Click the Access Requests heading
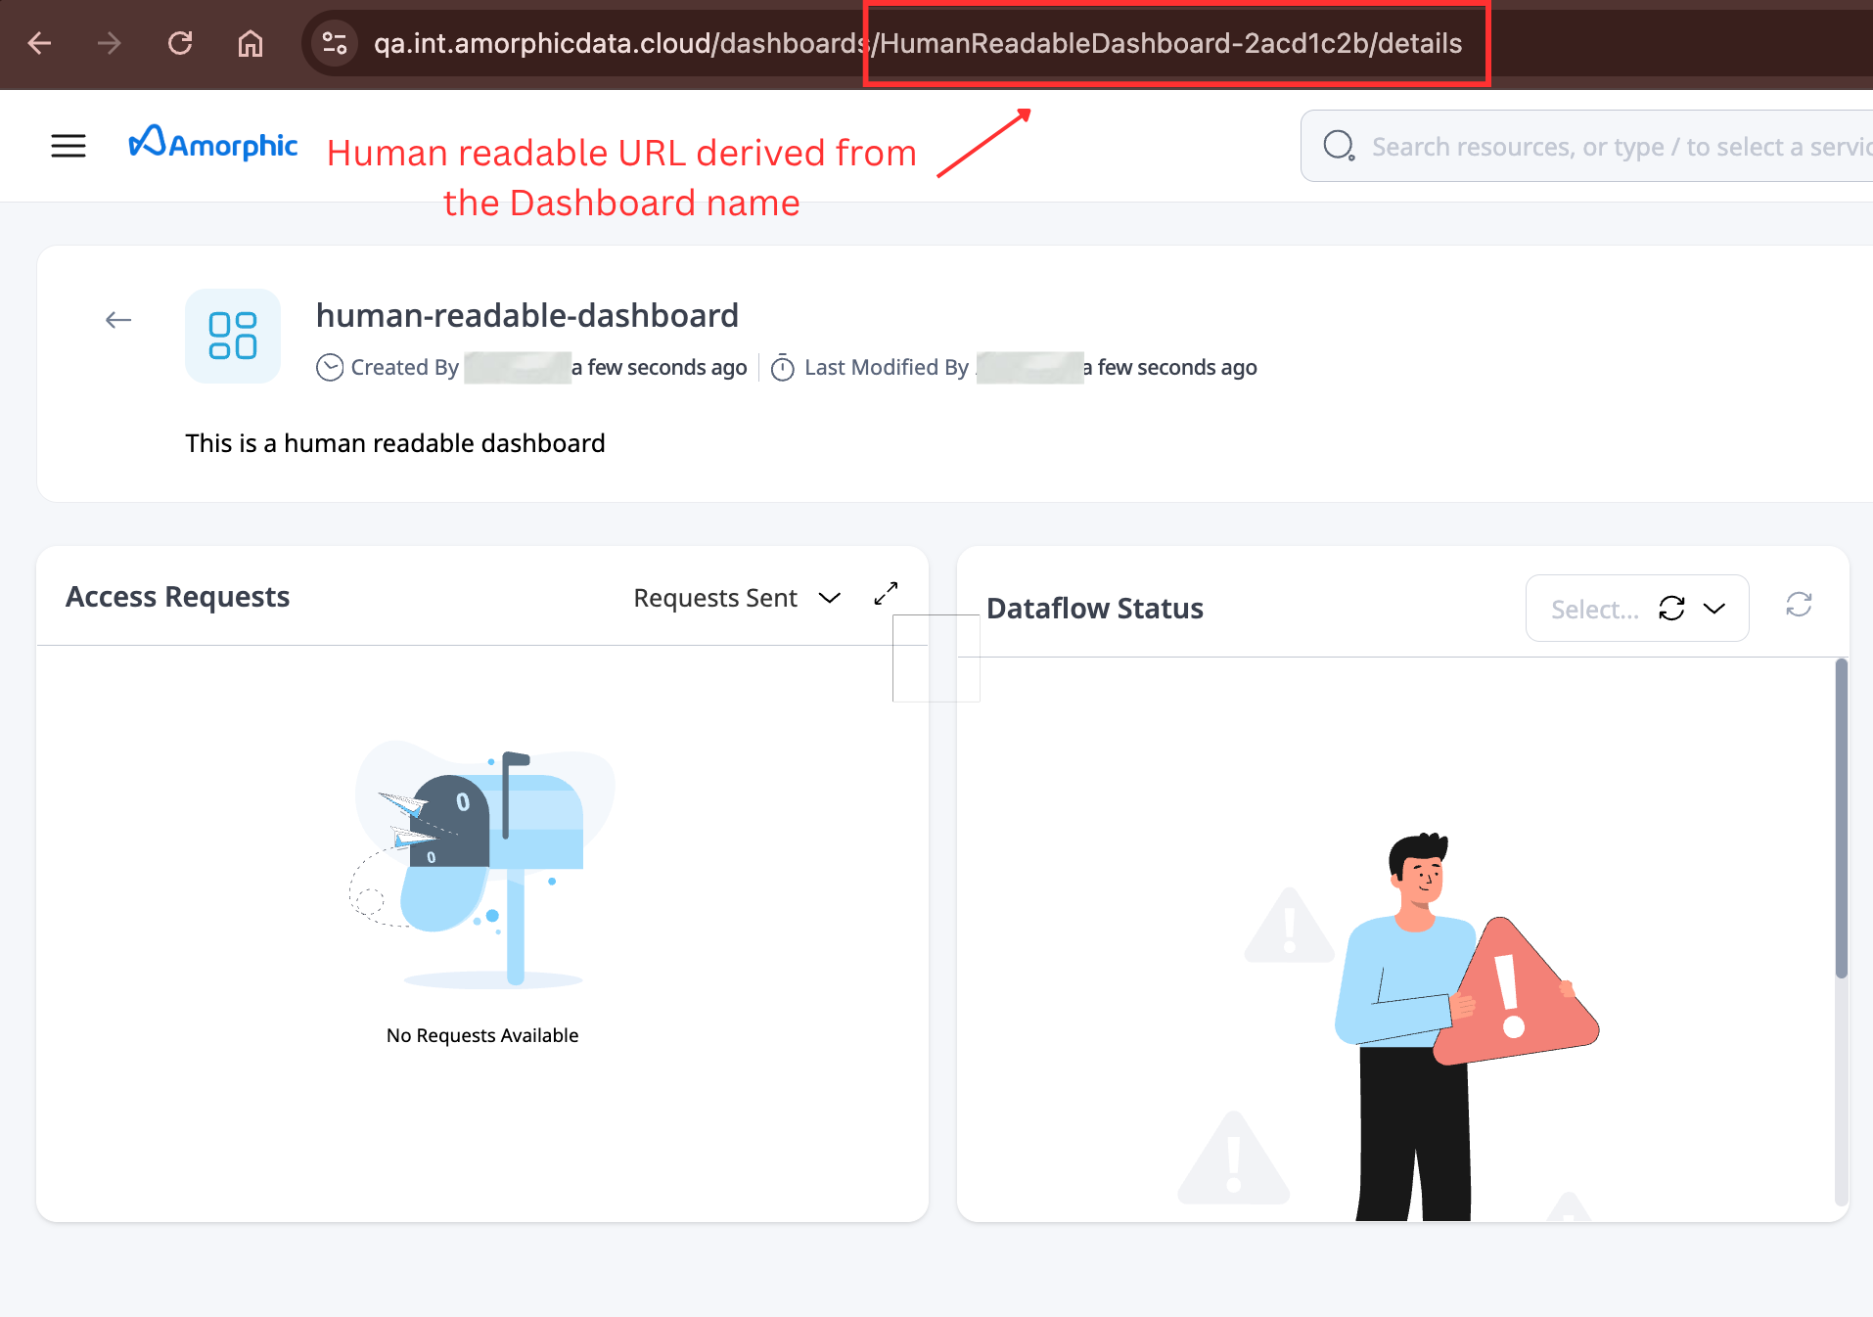The height and width of the screenshot is (1317, 1873). [177, 597]
